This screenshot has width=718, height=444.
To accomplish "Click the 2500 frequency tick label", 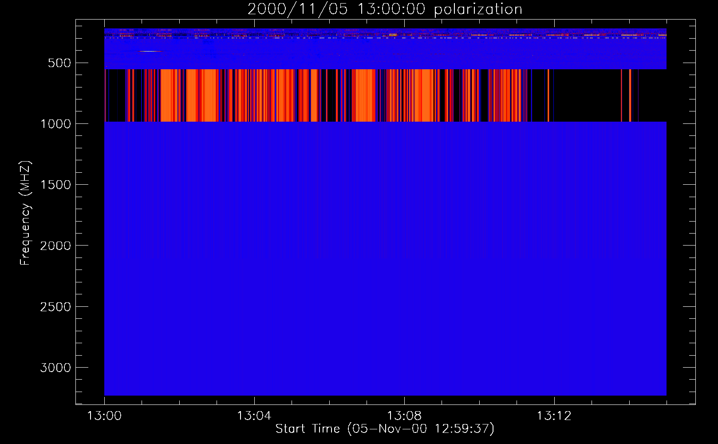I will pos(55,307).
